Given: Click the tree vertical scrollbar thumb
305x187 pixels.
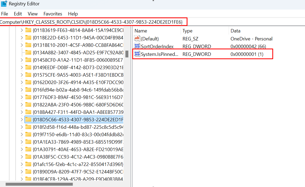Looking at the screenshot, I should (127, 54).
